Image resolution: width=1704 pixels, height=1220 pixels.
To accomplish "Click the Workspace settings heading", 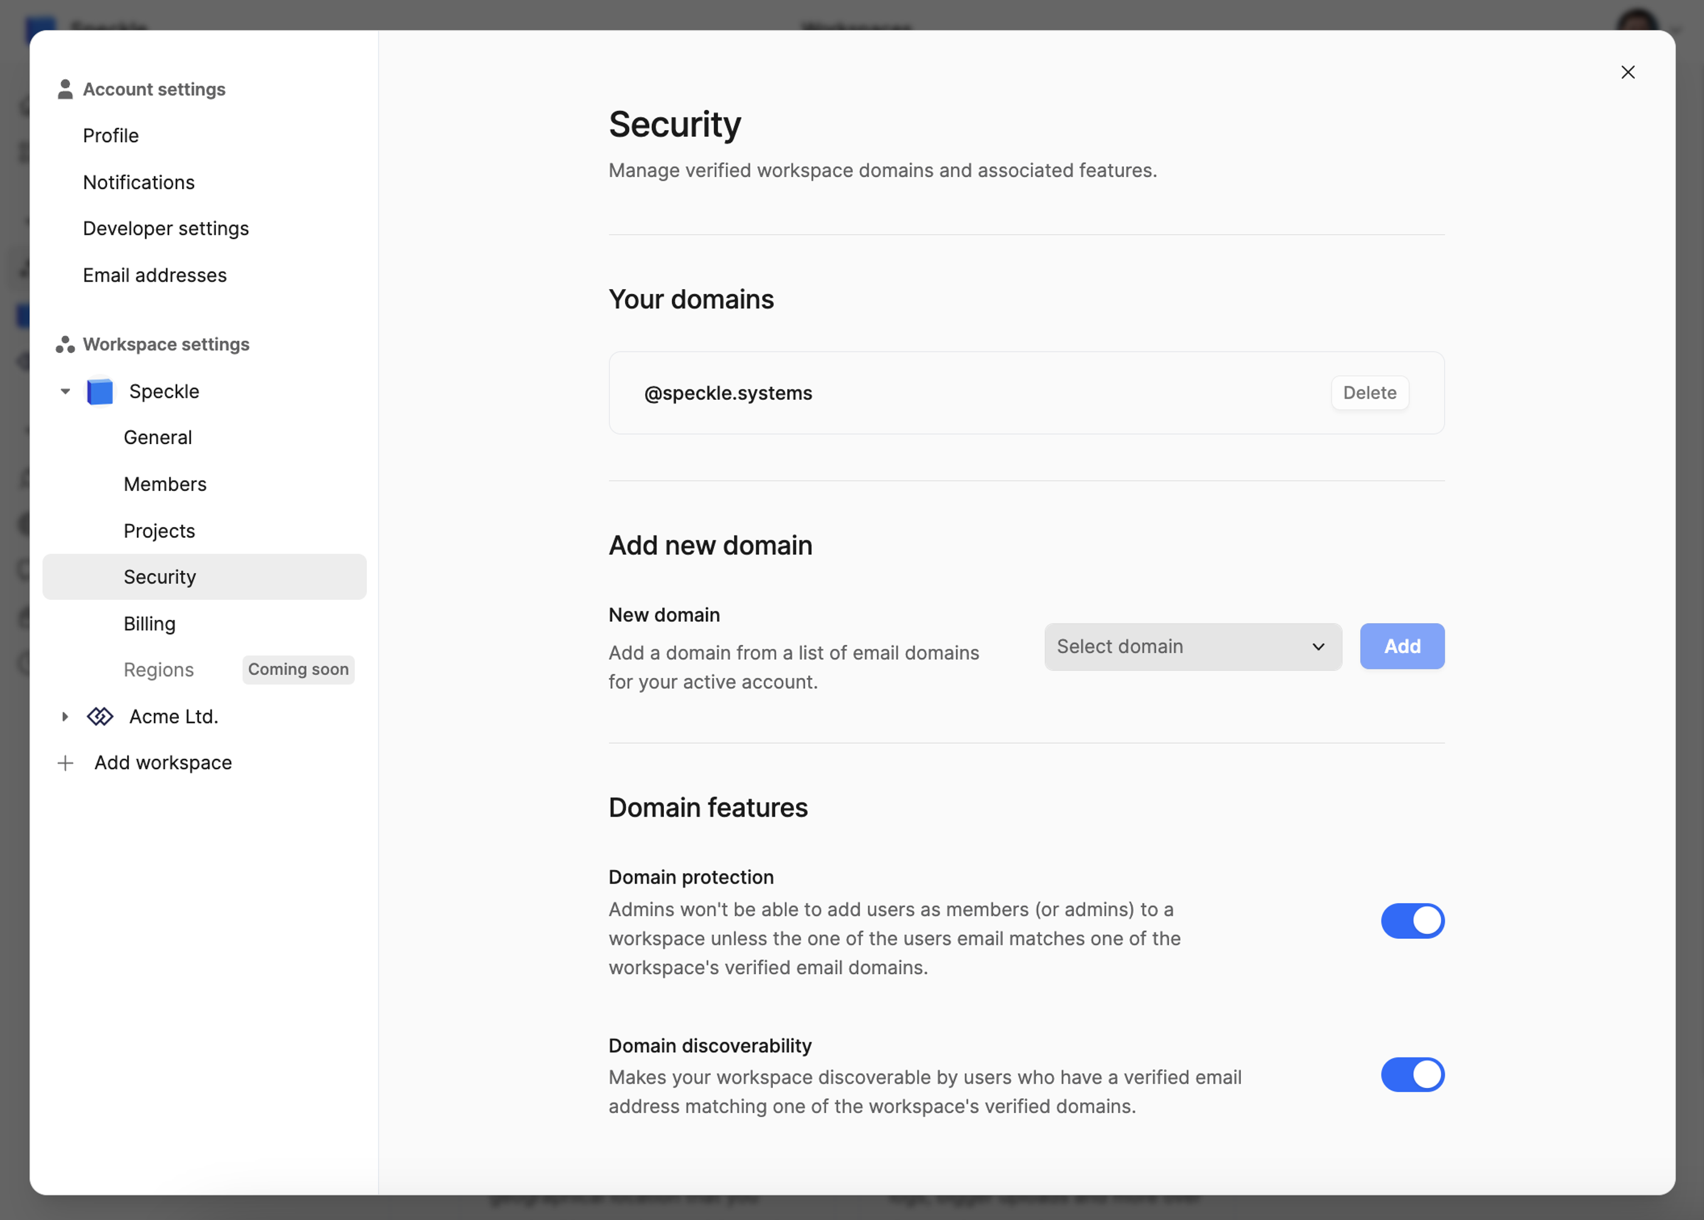I will tap(166, 344).
